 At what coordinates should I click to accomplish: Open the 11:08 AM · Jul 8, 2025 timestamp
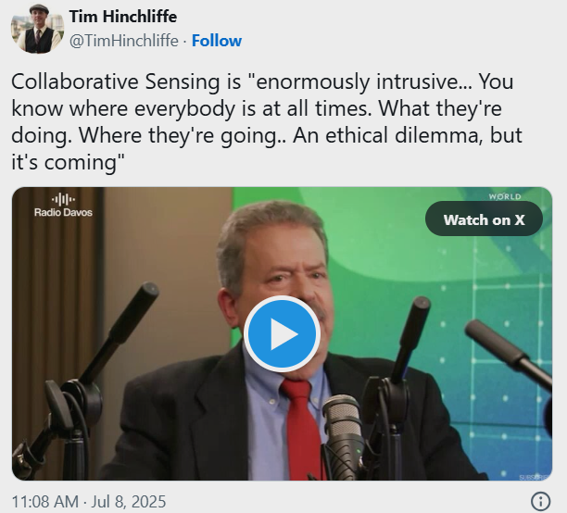(x=89, y=502)
